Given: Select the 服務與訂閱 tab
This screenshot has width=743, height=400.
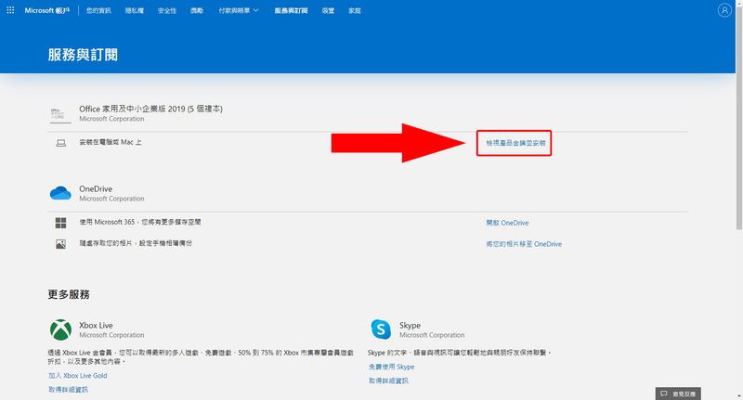Looking at the screenshot, I should click(x=291, y=10).
